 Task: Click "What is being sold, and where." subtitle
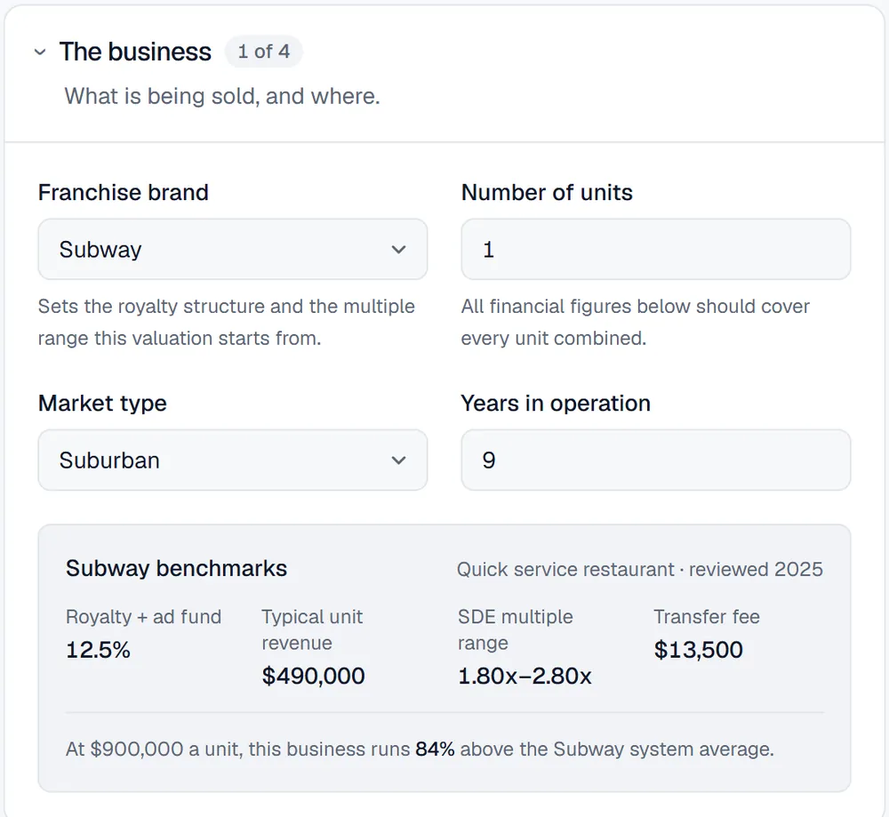222,96
